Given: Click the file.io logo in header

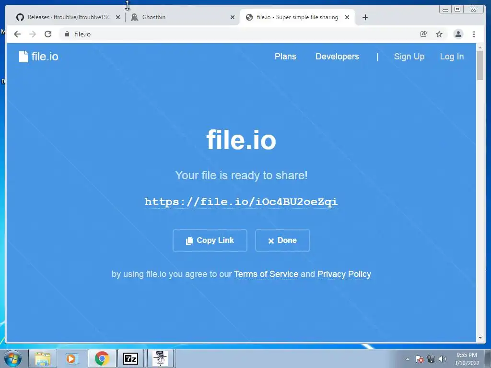Looking at the screenshot, I should 38,57.
